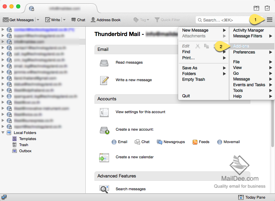Collapse the Local Folders disclosure triangle
Image resolution: width=275 pixels, height=201 pixels.
(x=3, y=132)
